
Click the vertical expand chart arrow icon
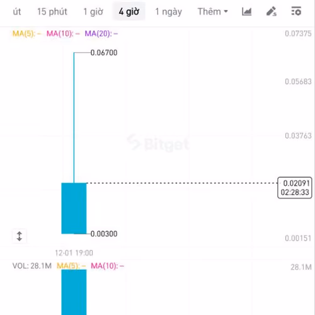[x=20, y=236]
